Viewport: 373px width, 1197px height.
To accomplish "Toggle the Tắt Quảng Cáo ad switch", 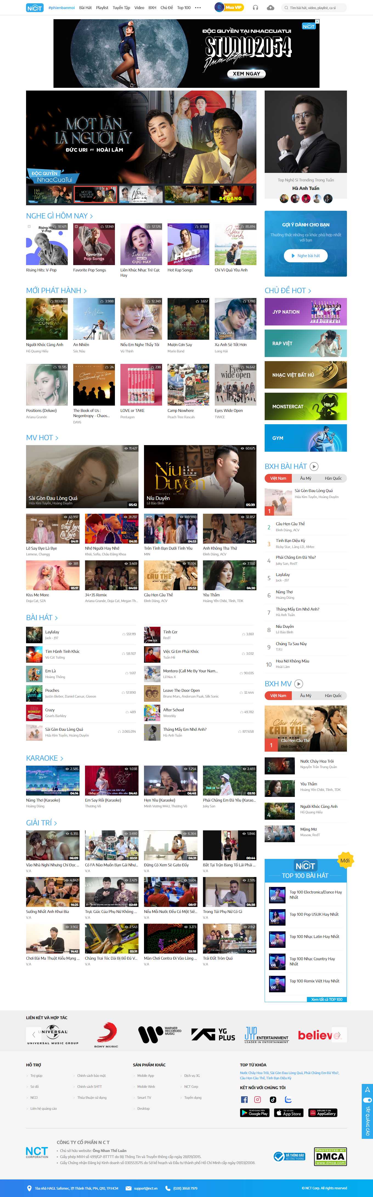I will [x=367, y=1099].
